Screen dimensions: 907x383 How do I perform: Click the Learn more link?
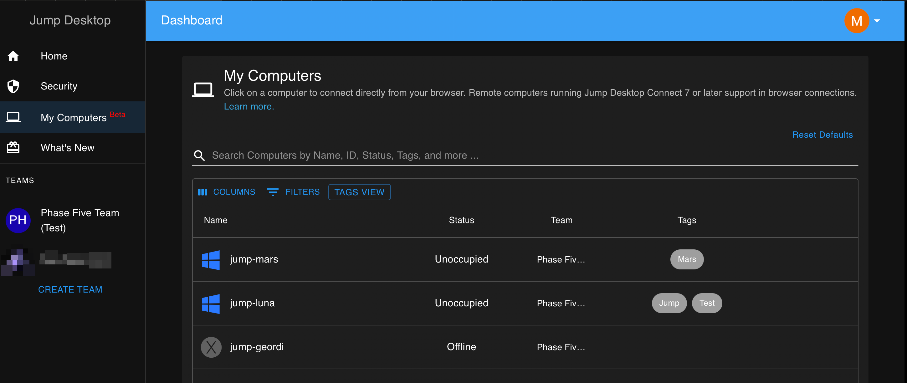249,106
